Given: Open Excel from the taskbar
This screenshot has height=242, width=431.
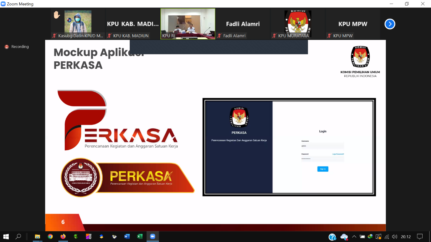Looking at the screenshot, I should point(140,236).
